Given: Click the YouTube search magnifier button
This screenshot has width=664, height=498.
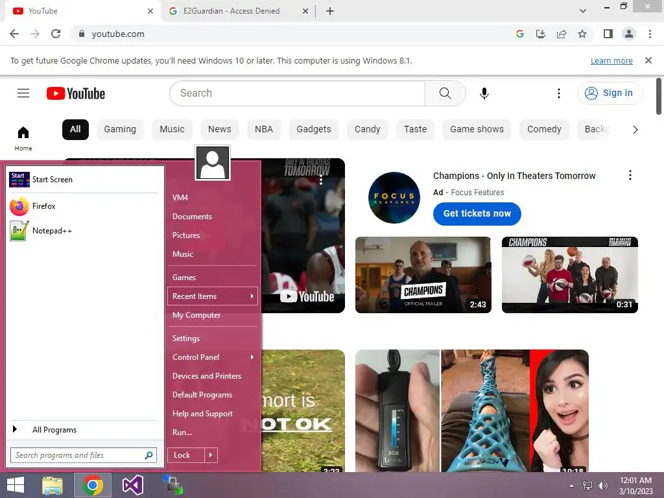Looking at the screenshot, I should click(x=445, y=93).
